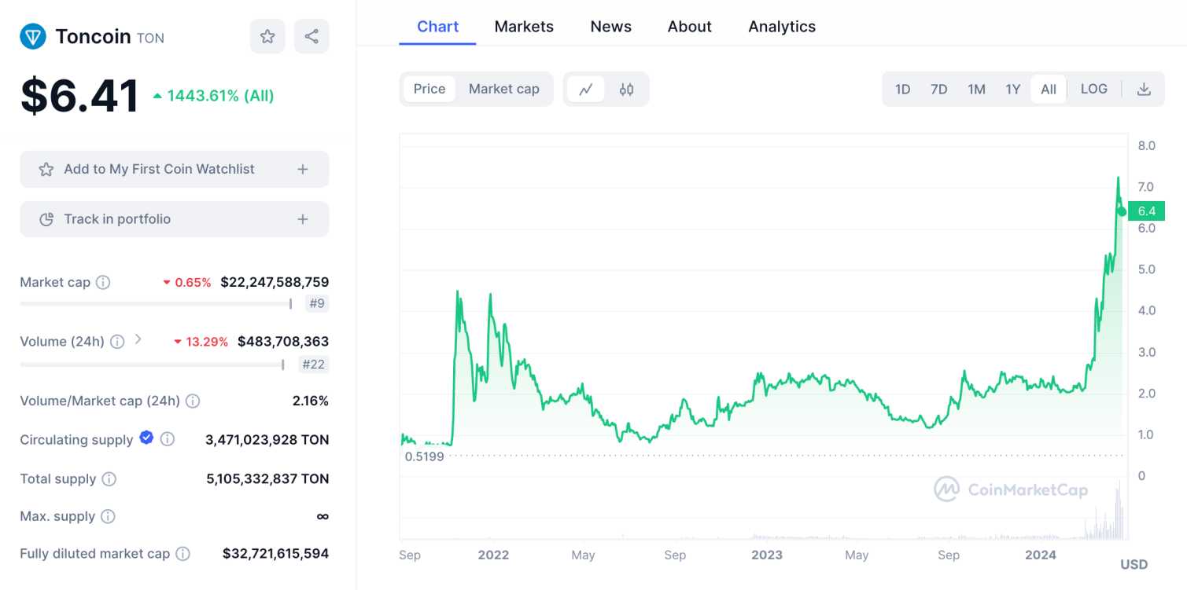This screenshot has width=1187, height=590.
Task: Click the Total supply info icon
Action: [x=109, y=478]
